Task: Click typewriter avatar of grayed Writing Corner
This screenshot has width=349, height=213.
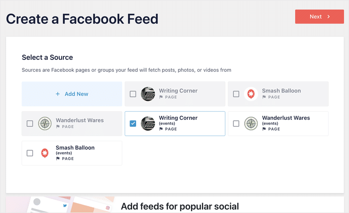Action: (148, 94)
